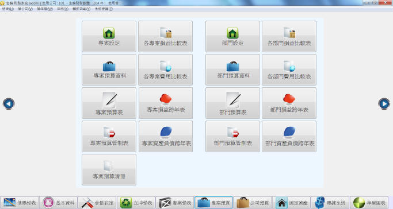Open 專案預算表 with the pen icon
This screenshot has width=393, height=209.
pos(109,103)
